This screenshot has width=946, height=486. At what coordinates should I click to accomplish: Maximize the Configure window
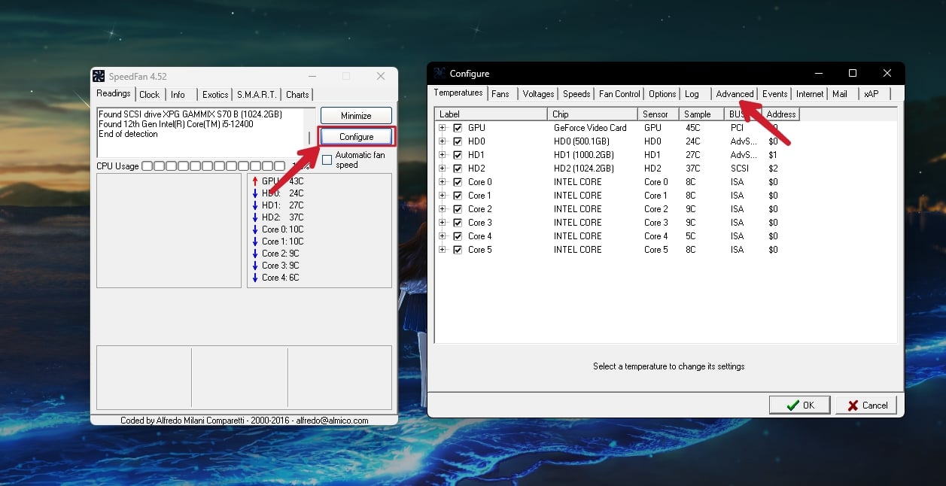[x=853, y=73]
